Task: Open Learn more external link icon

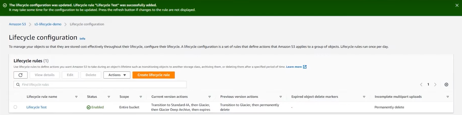Action: (x=305, y=67)
